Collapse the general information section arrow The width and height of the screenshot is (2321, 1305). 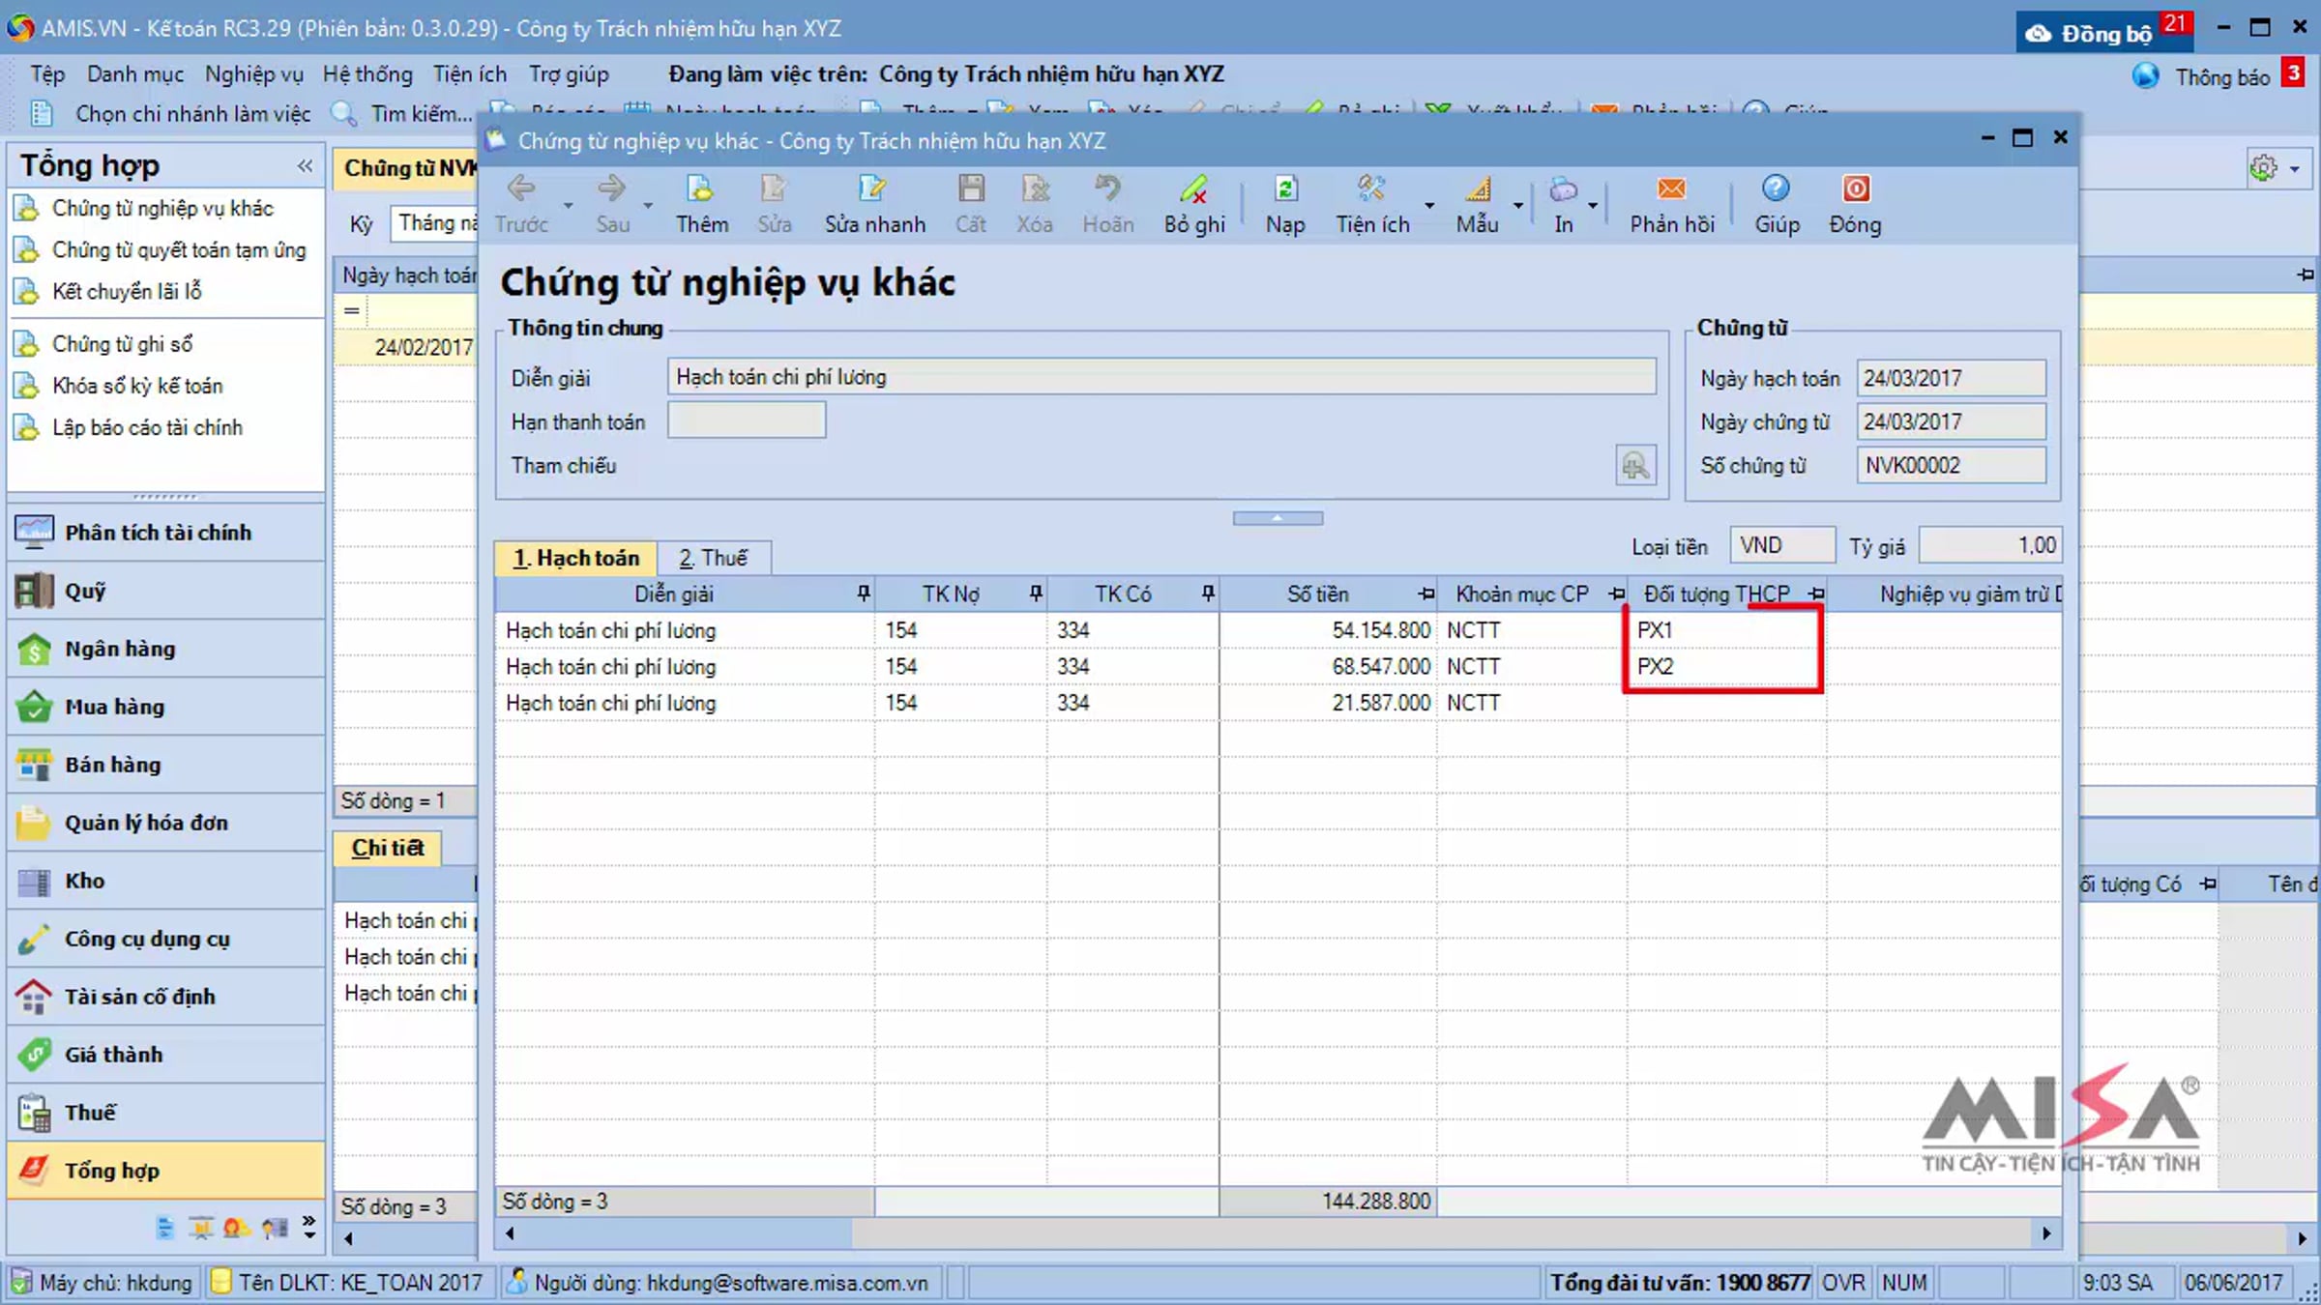click(1278, 518)
